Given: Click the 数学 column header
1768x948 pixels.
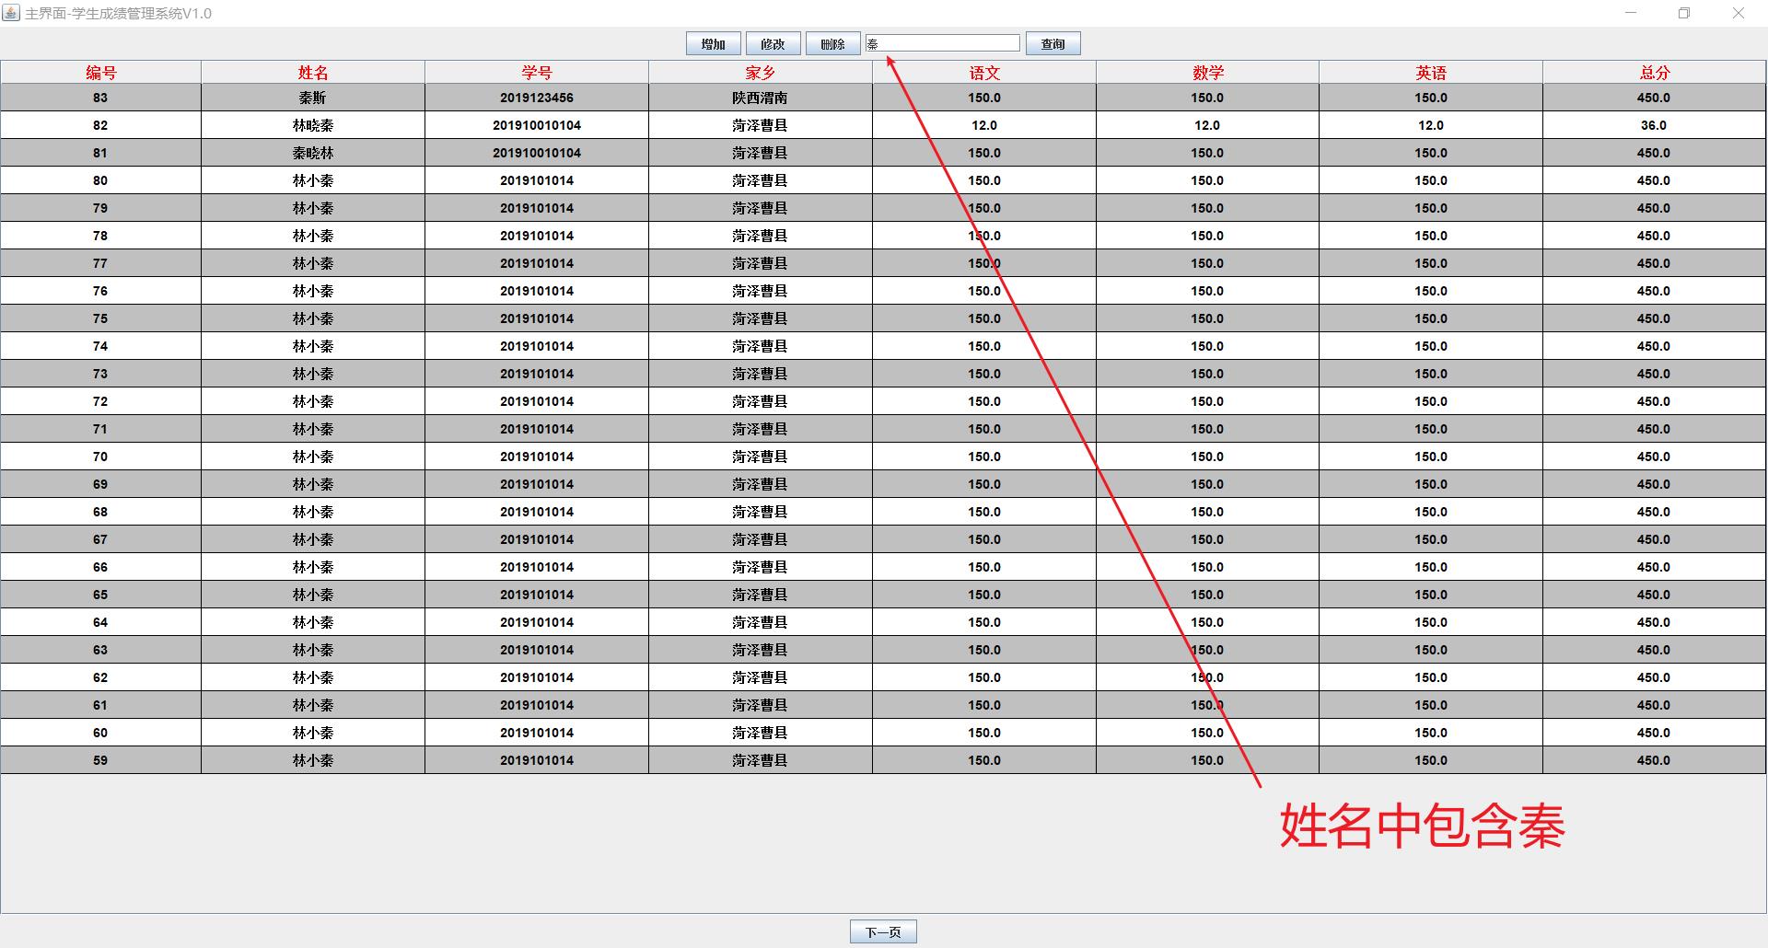Looking at the screenshot, I should click(x=1207, y=73).
